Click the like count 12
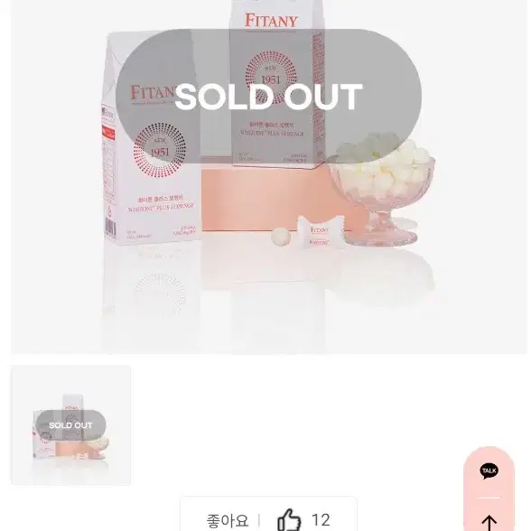The height and width of the screenshot is (531, 531). point(321,520)
